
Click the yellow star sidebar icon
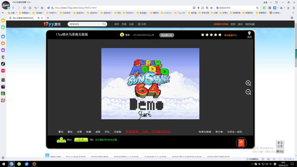[x=3, y=20]
